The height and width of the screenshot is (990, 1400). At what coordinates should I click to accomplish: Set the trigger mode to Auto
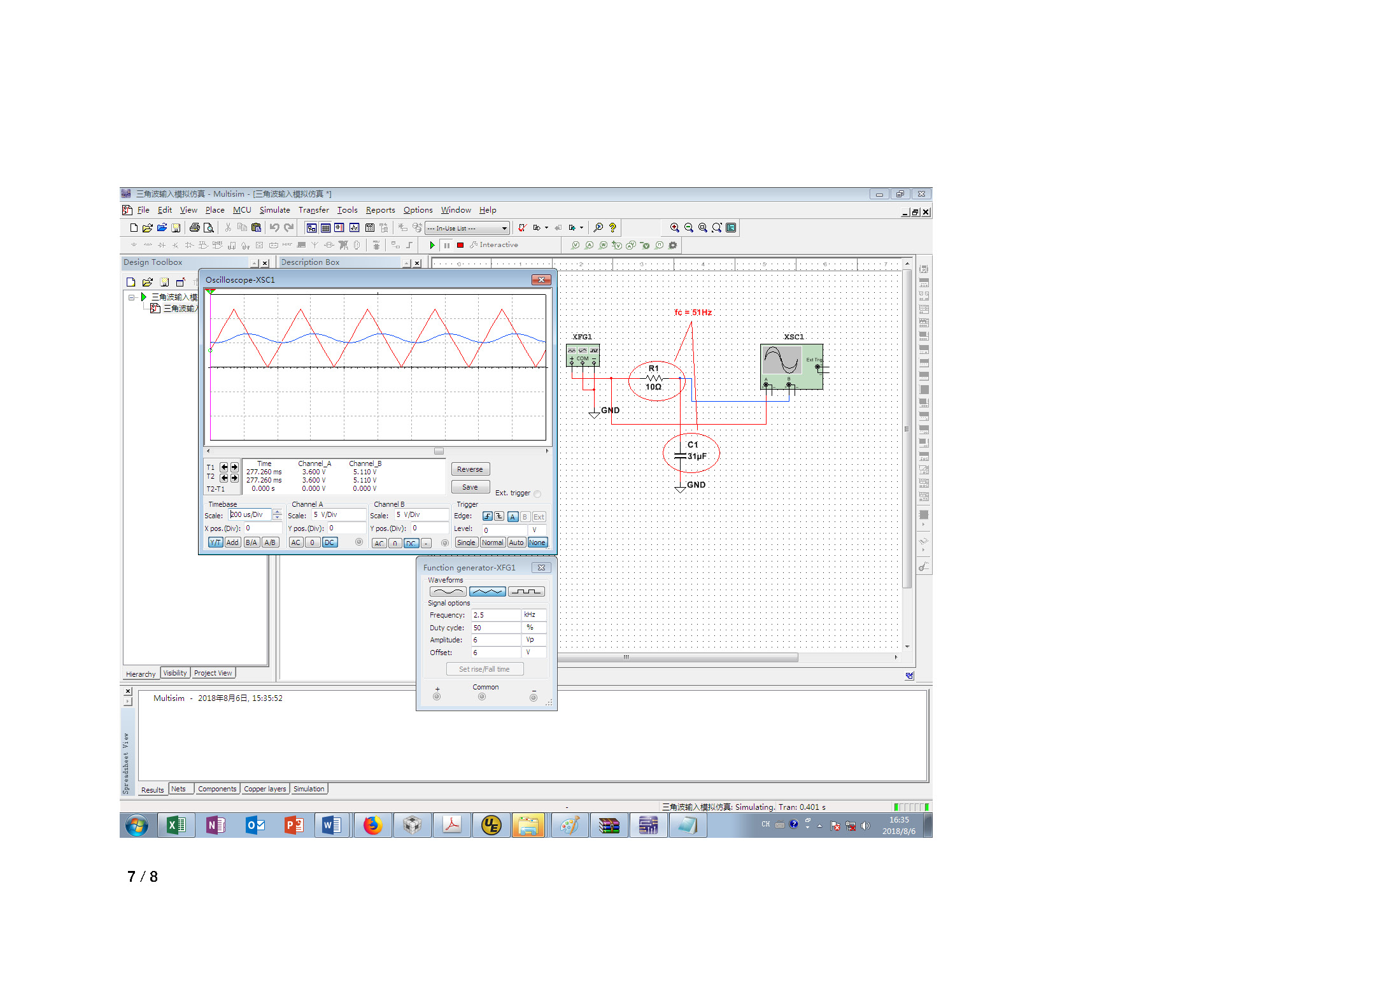coord(516,542)
